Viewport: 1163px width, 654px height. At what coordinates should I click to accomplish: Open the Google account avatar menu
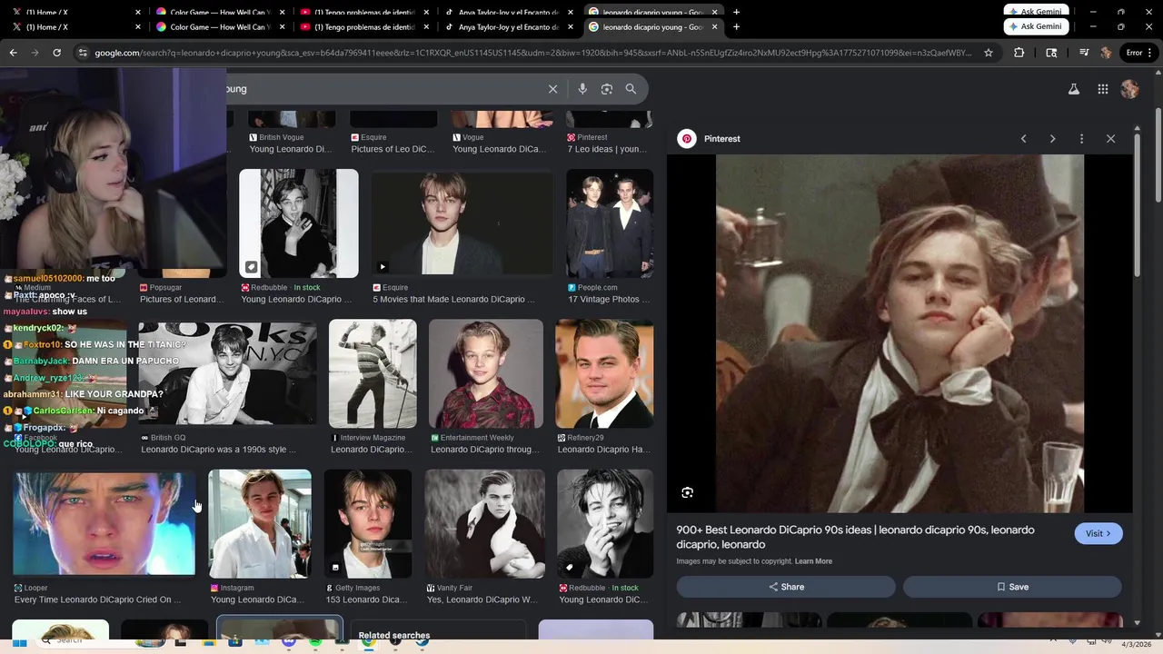(1130, 89)
